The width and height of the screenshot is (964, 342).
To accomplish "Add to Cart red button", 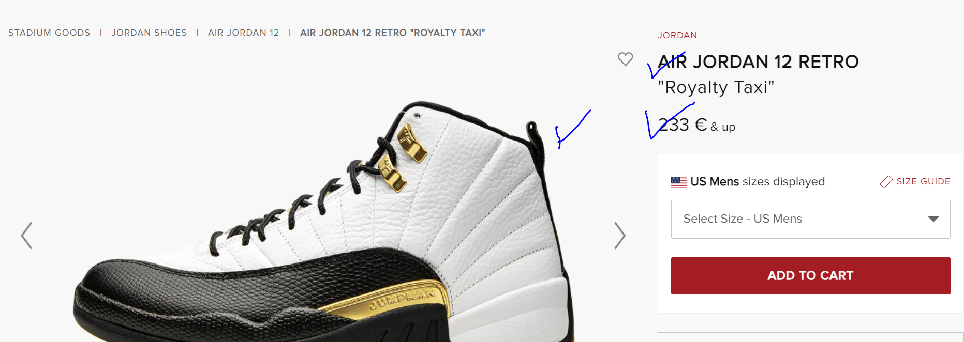I will pyautogui.click(x=810, y=276).
